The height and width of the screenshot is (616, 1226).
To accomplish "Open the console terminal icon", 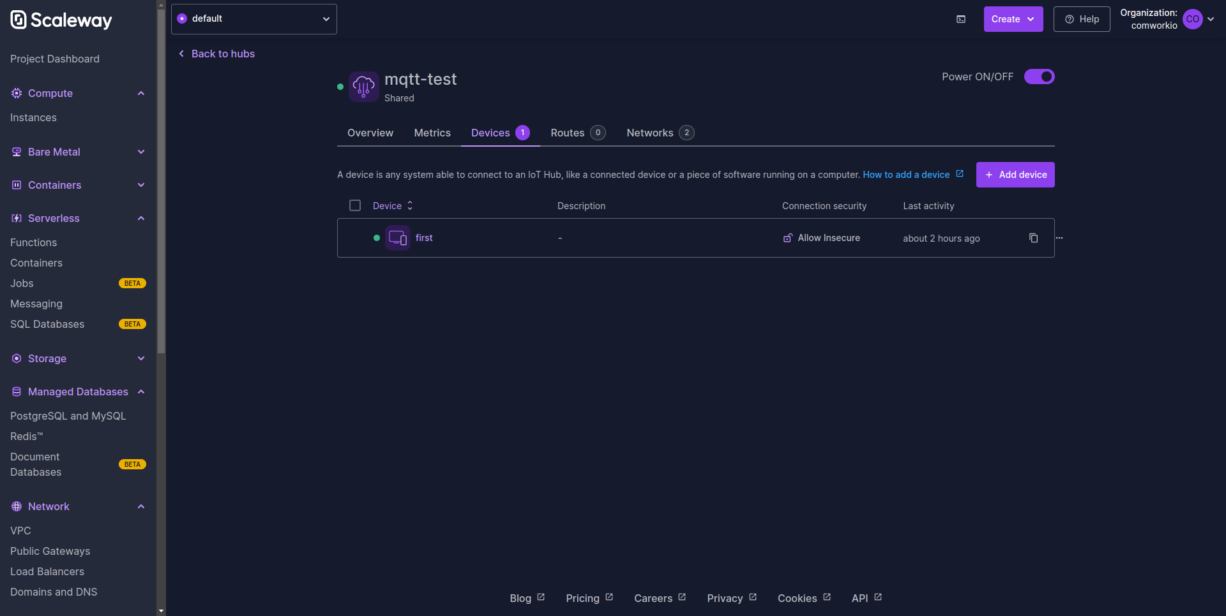I will pyautogui.click(x=961, y=19).
